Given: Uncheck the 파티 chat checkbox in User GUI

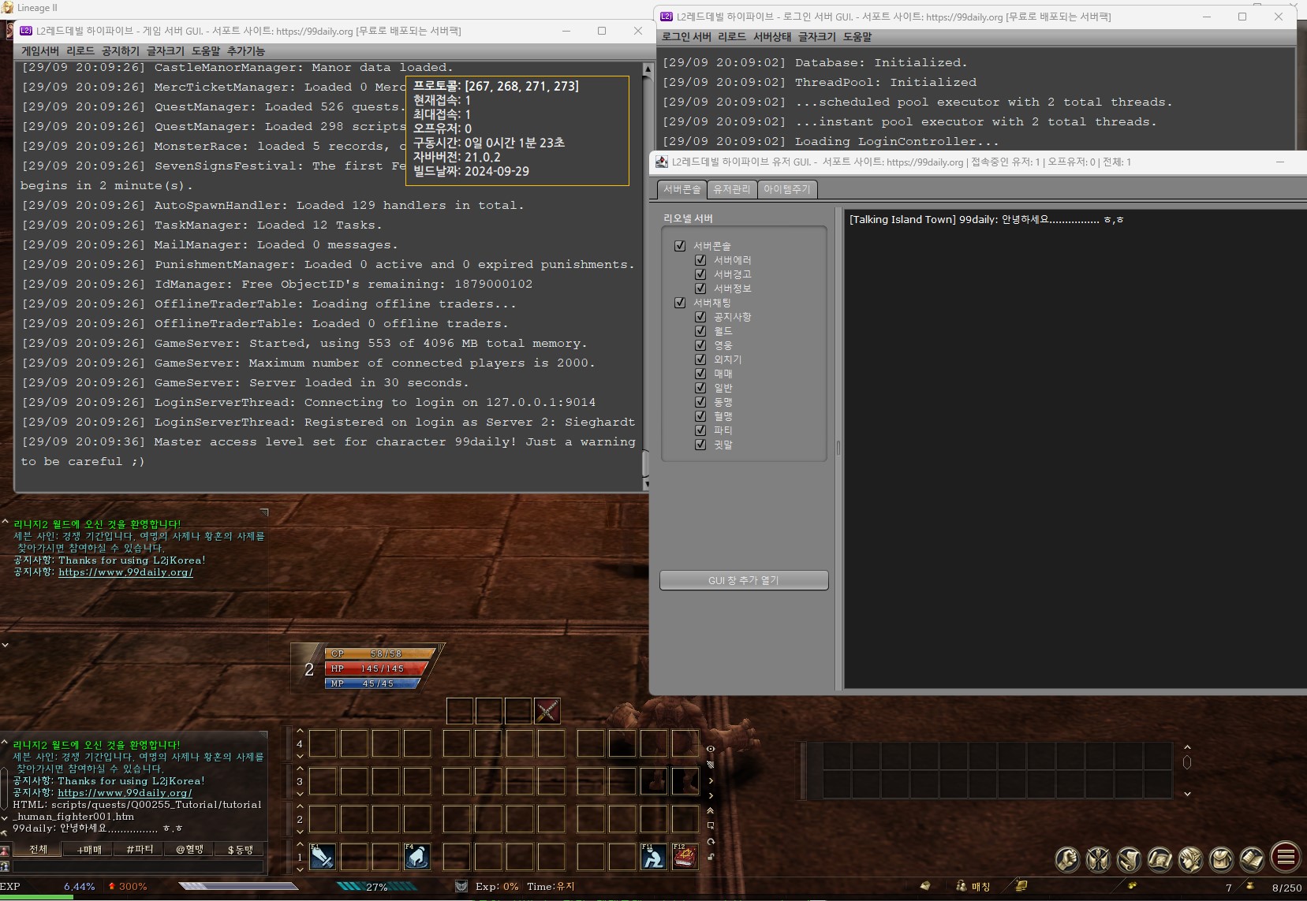Looking at the screenshot, I should tap(700, 430).
